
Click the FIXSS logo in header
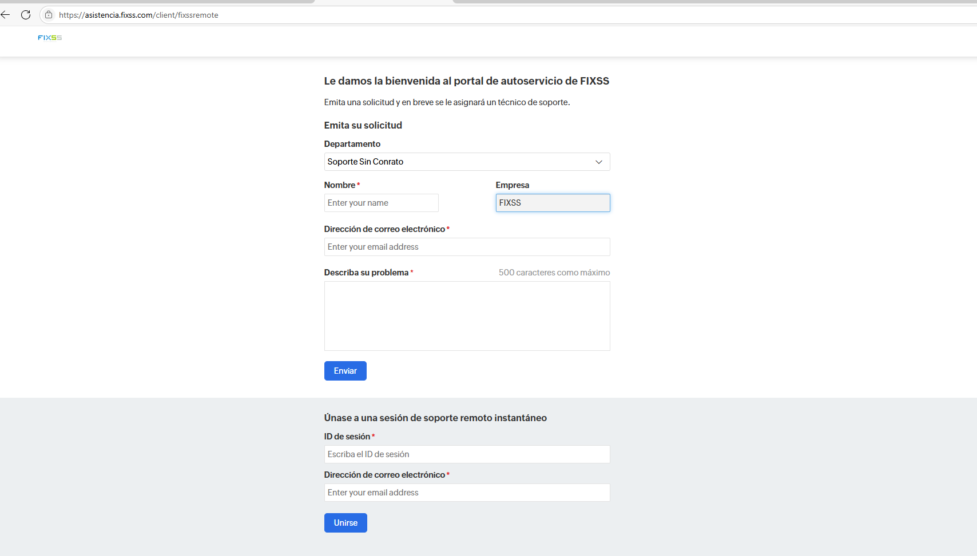coord(50,38)
